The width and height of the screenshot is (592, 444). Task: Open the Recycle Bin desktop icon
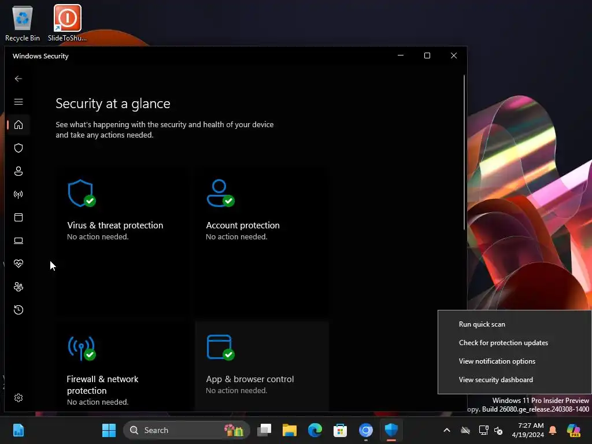point(23,23)
